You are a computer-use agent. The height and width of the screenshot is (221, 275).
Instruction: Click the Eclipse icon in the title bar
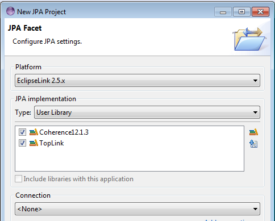pos(10,11)
